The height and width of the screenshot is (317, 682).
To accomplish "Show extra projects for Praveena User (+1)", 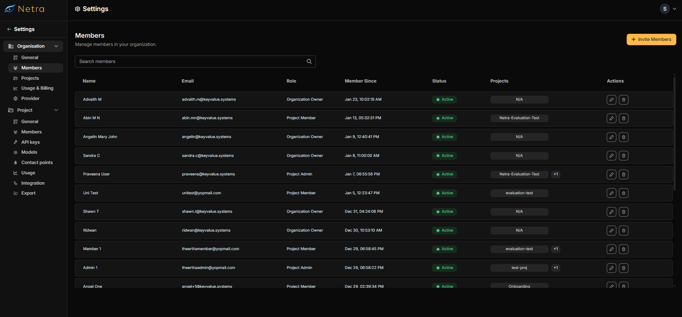I will click(556, 174).
